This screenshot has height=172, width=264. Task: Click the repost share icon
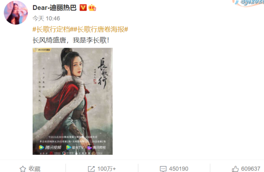click(91, 169)
